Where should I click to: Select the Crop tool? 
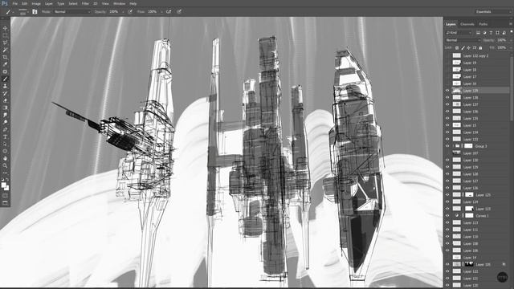coord(5,57)
